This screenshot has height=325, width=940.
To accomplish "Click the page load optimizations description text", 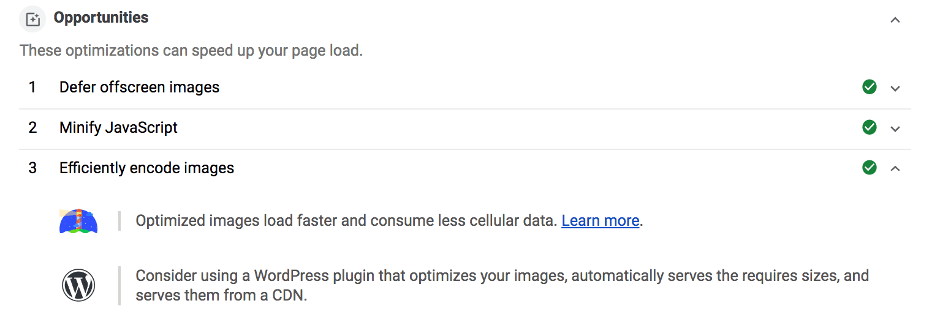I will pos(191,50).
